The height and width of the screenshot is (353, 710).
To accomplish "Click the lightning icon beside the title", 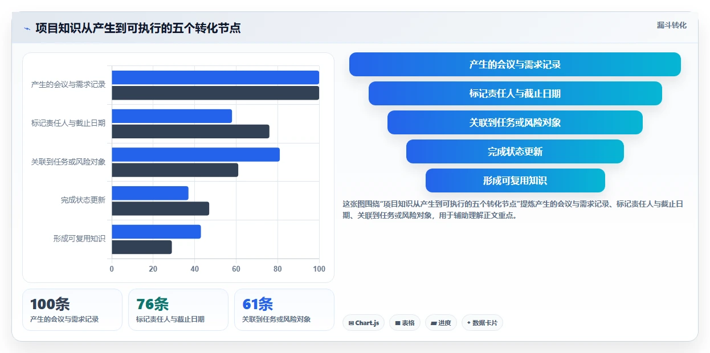I will (27, 28).
